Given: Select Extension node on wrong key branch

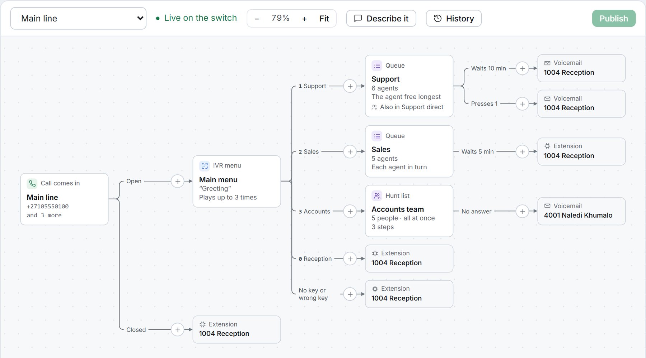Looking at the screenshot, I should tap(409, 294).
